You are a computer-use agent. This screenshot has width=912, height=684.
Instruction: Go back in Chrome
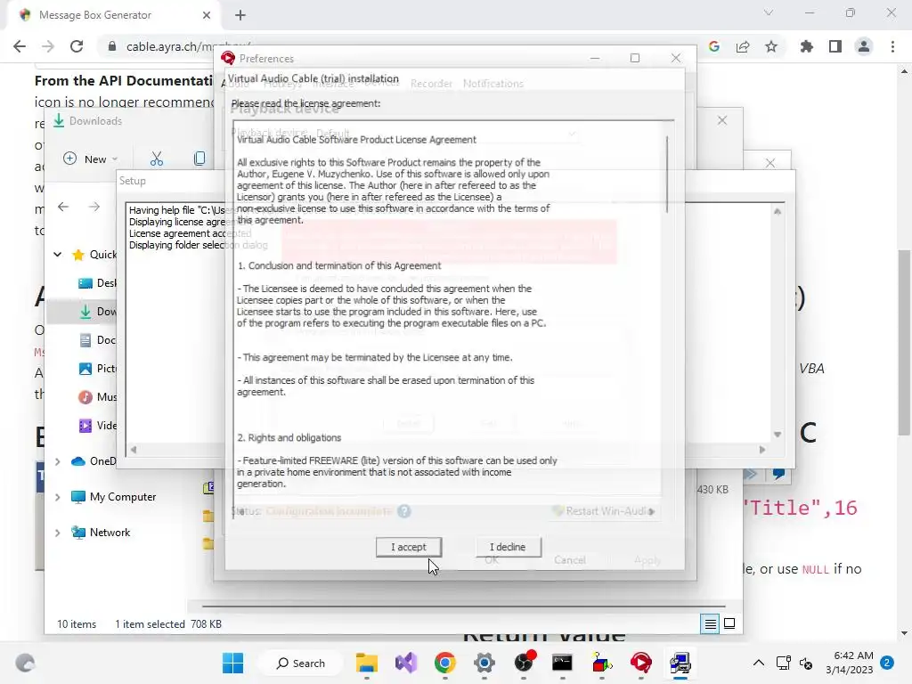[x=20, y=46]
